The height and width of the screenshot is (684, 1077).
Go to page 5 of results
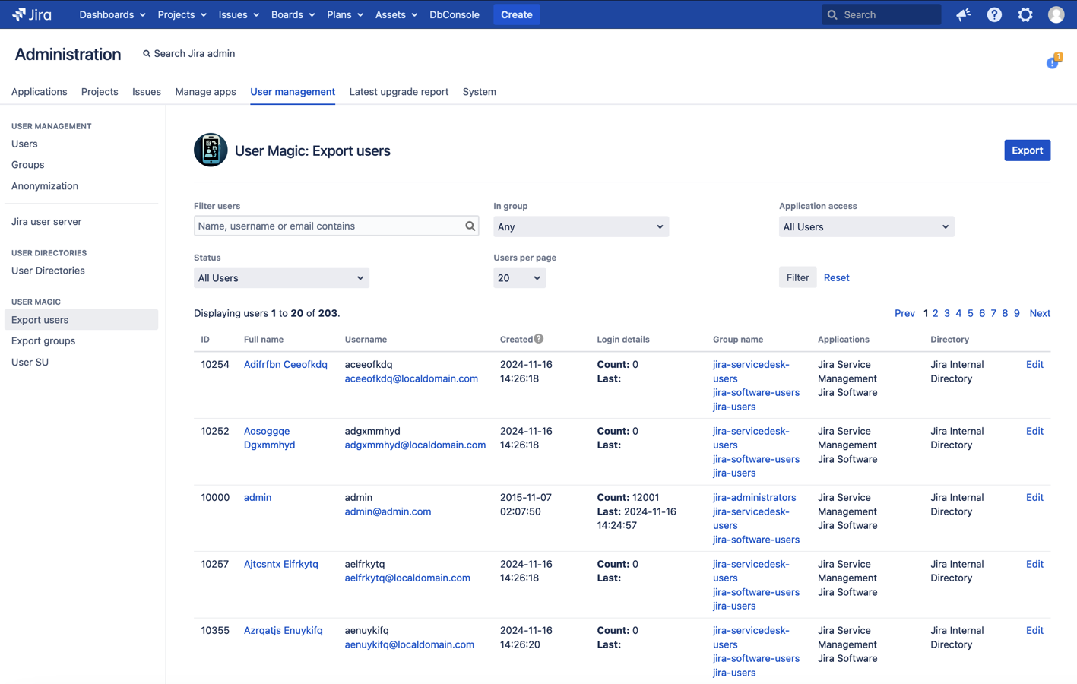tap(970, 313)
